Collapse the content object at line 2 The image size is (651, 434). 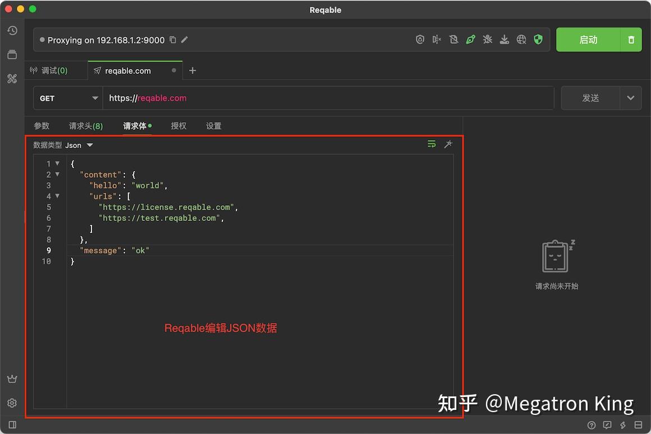pyautogui.click(x=58, y=174)
